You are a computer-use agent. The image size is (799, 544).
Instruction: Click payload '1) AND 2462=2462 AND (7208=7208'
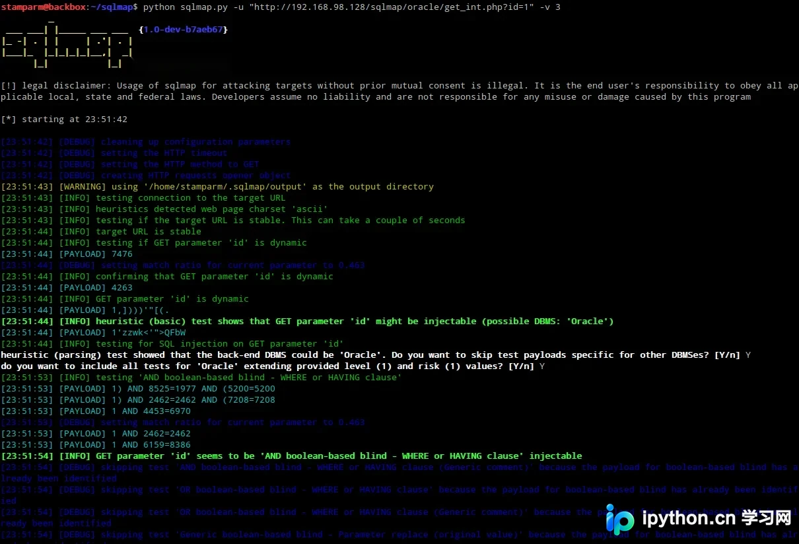pyautogui.click(x=138, y=400)
